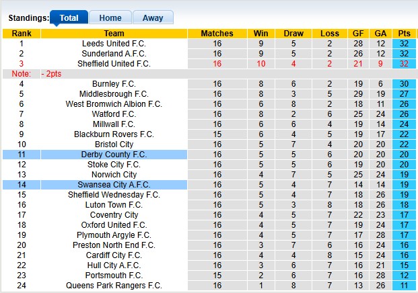The width and height of the screenshot is (418, 293).
Task: Click the Middlesbrough F.C. team link
Action: tap(114, 94)
